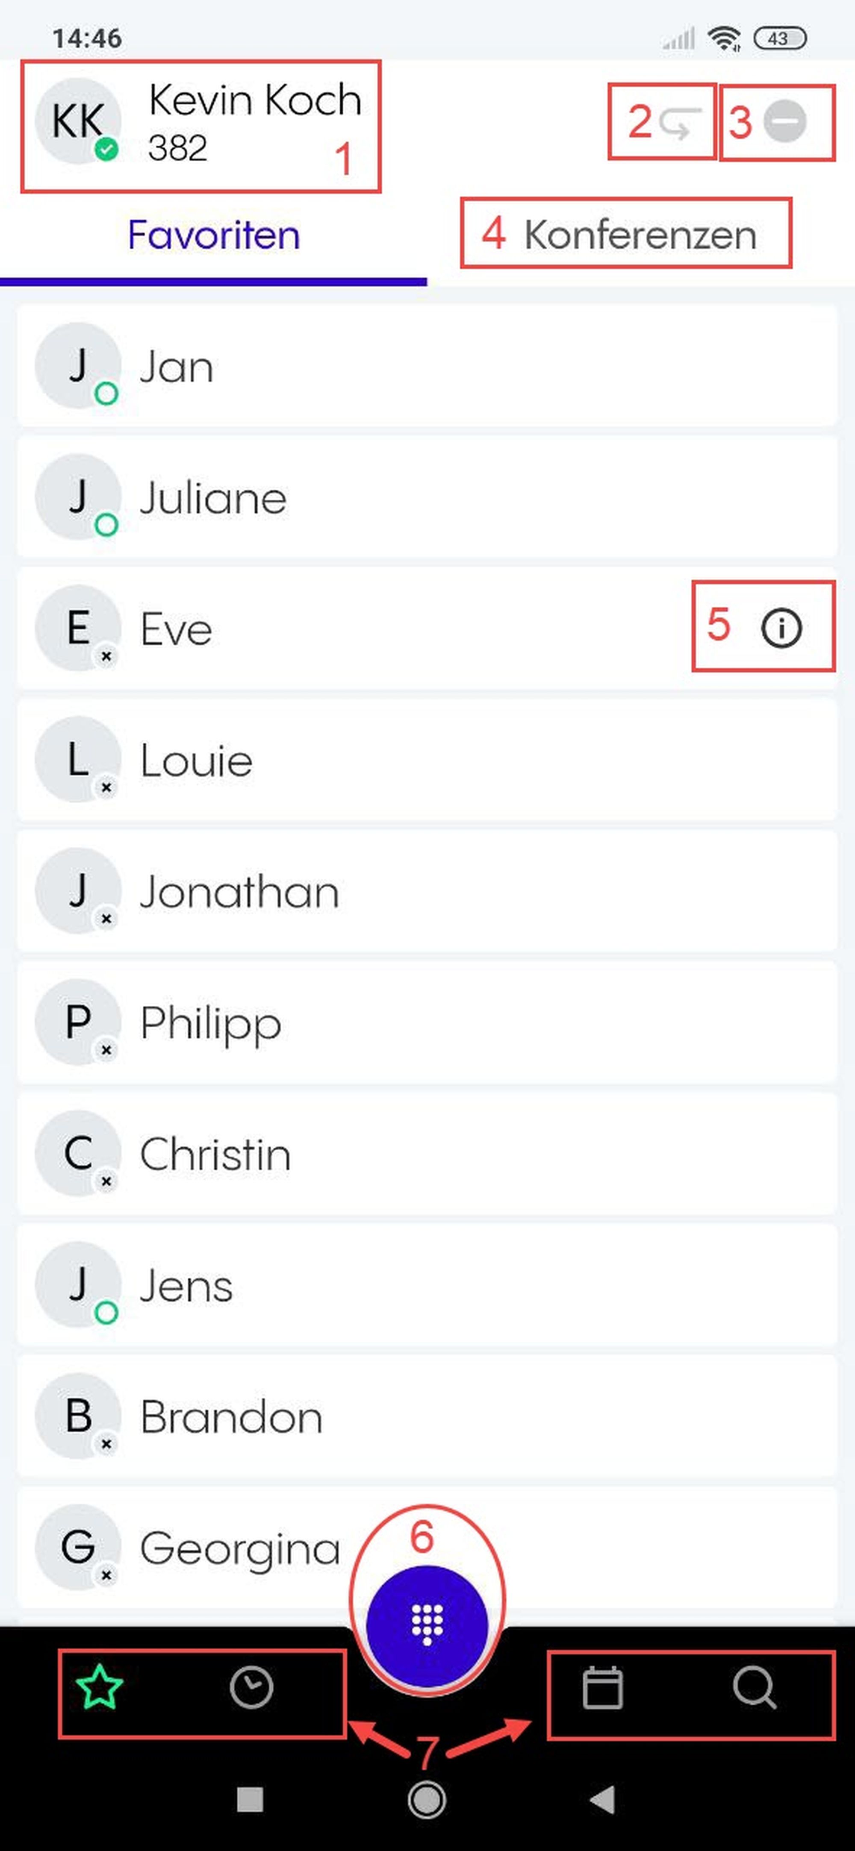Open the dial pad button
This screenshot has width=855, height=1851.
tap(427, 1625)
